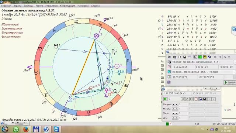Open the Управление menu
Image resolution: width=236 pixels, height=133 pixels.
tap(52, 6)
